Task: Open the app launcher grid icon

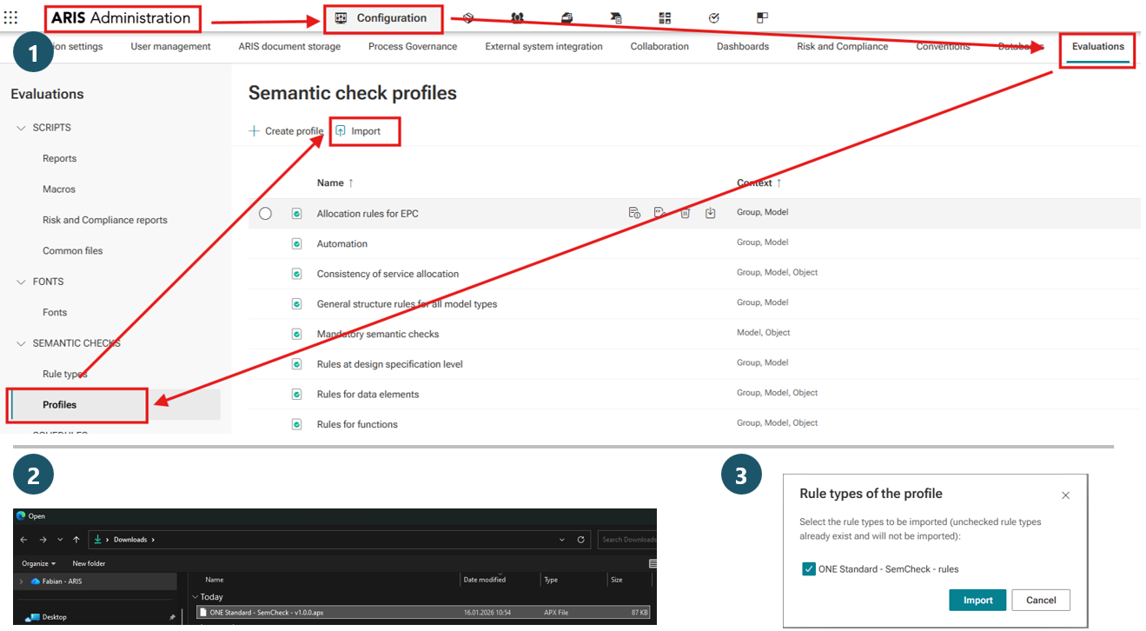Action: 10,17
